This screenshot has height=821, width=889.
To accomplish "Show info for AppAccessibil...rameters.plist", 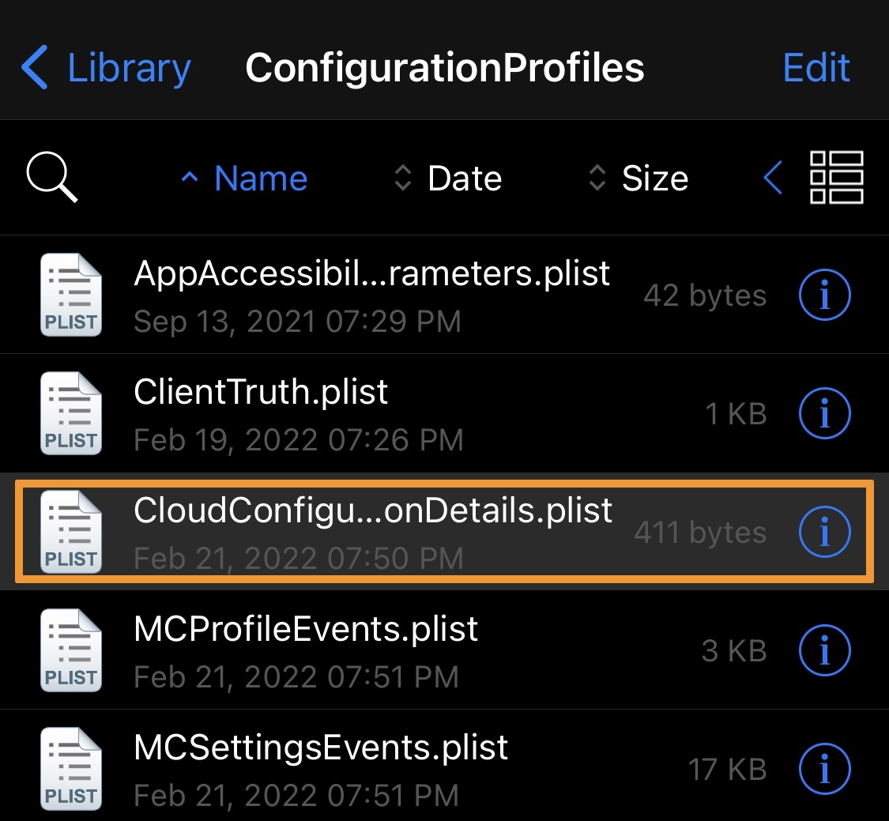I will click(x=824, y=295).
